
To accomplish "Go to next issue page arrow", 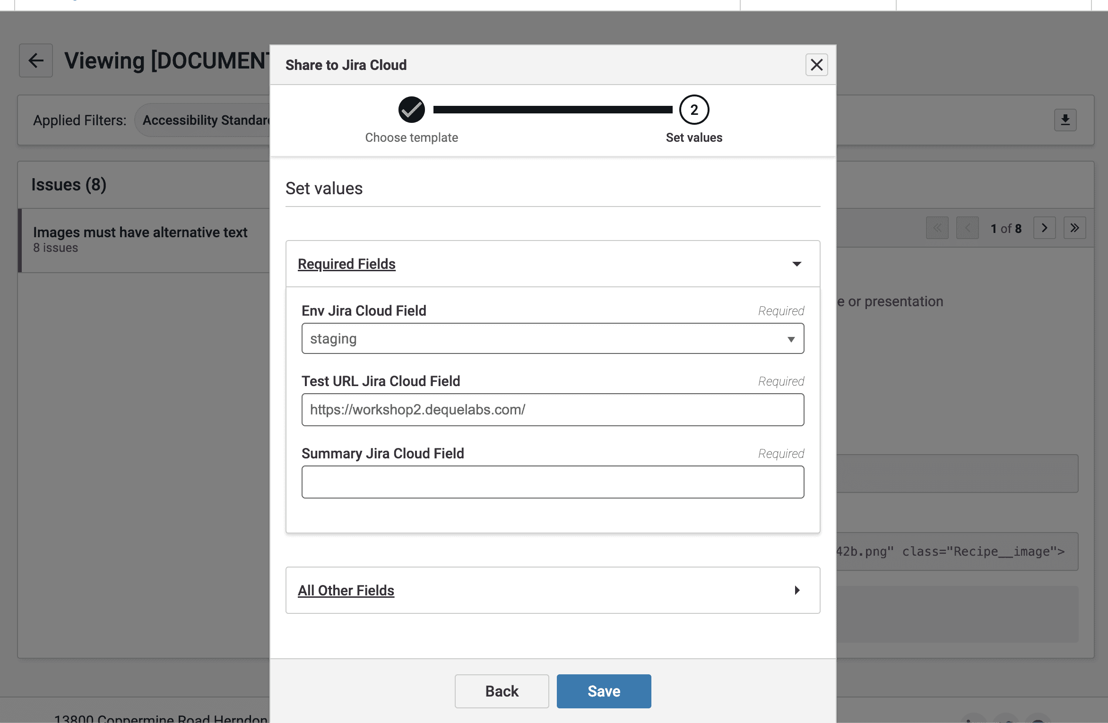I will click(1044, 228).
